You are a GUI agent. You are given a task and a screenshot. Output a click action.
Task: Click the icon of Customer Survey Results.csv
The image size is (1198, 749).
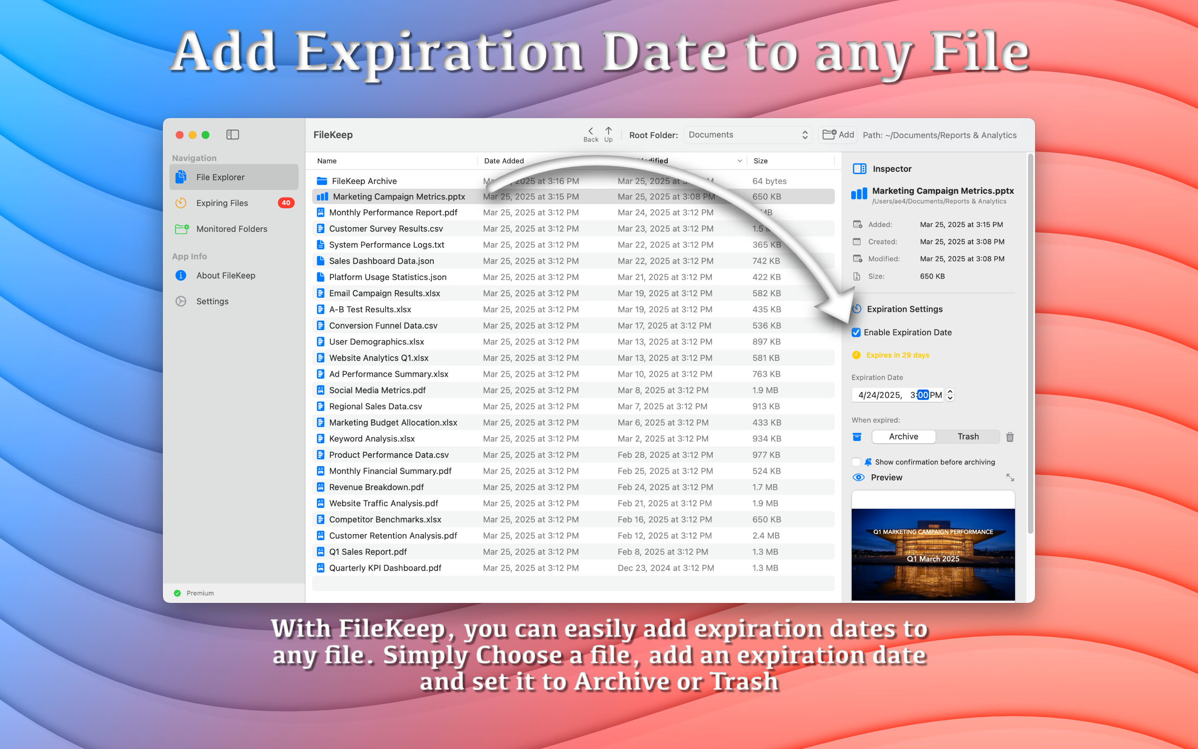pyautogui.click(x=321, y=228)
